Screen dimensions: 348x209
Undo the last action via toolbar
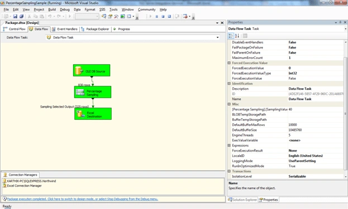pos(50,16)
